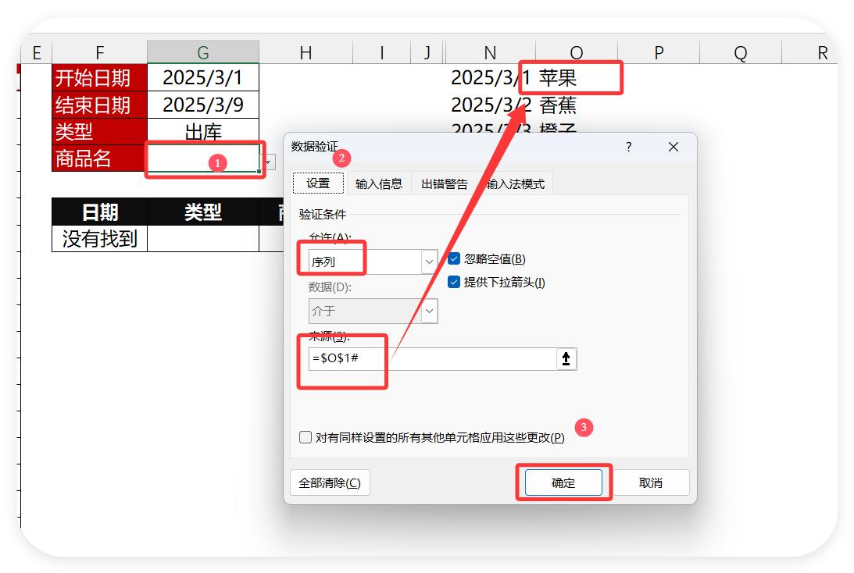
Task: Select column E header
Action: 37,52
